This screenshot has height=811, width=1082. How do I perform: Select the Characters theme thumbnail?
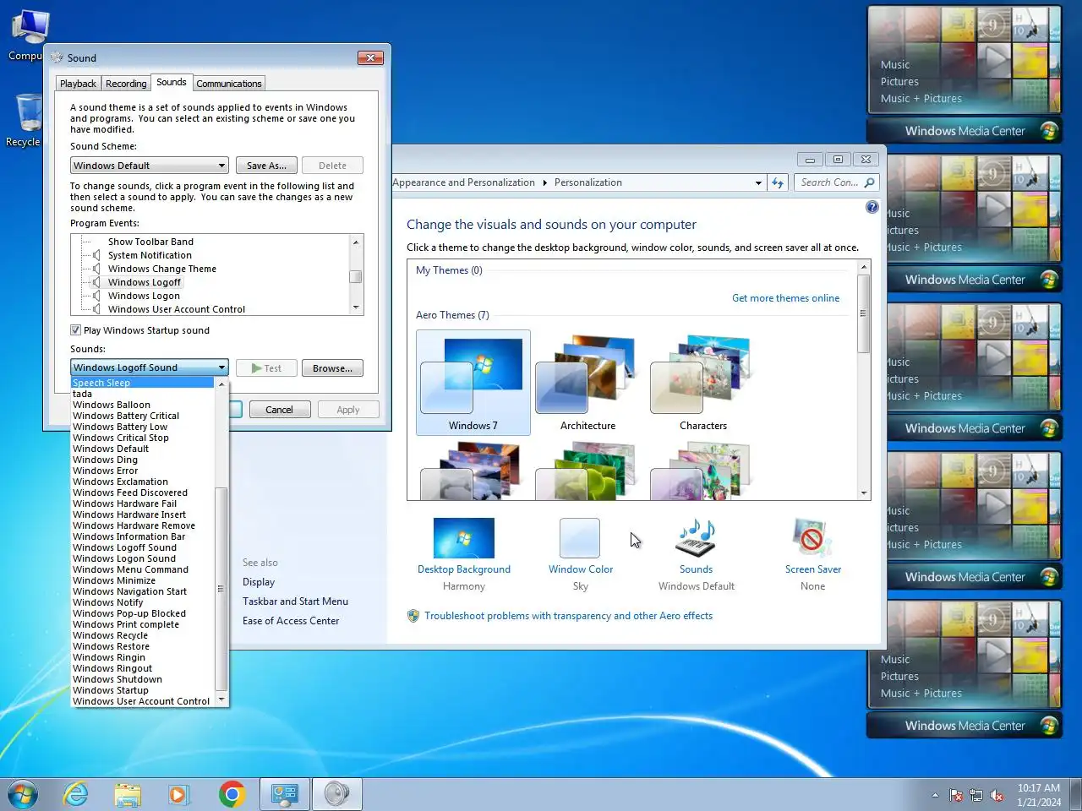pyautogui.click(x=703, y=383)
